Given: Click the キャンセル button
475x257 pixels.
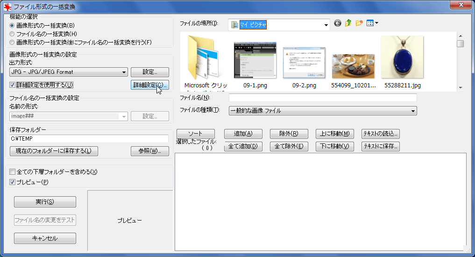Looking at the screenshot, I should (45, 238).
